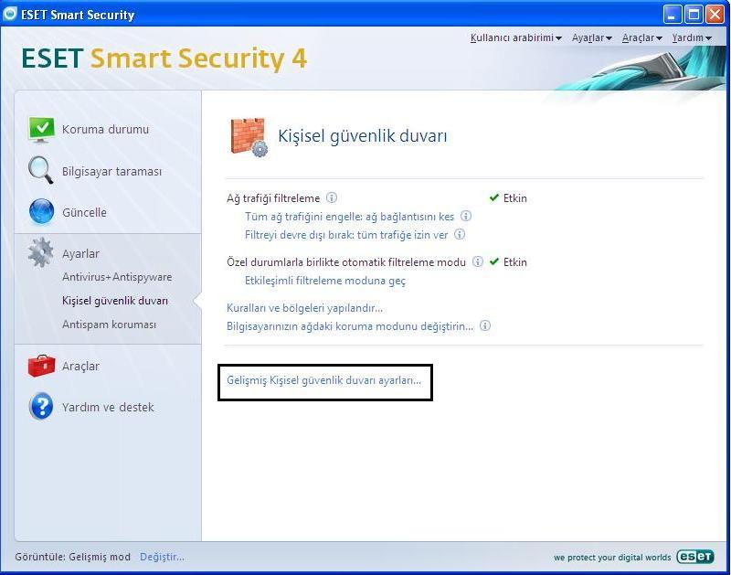
Task: Select Araçlar label in sidebar
Action: 80,366
